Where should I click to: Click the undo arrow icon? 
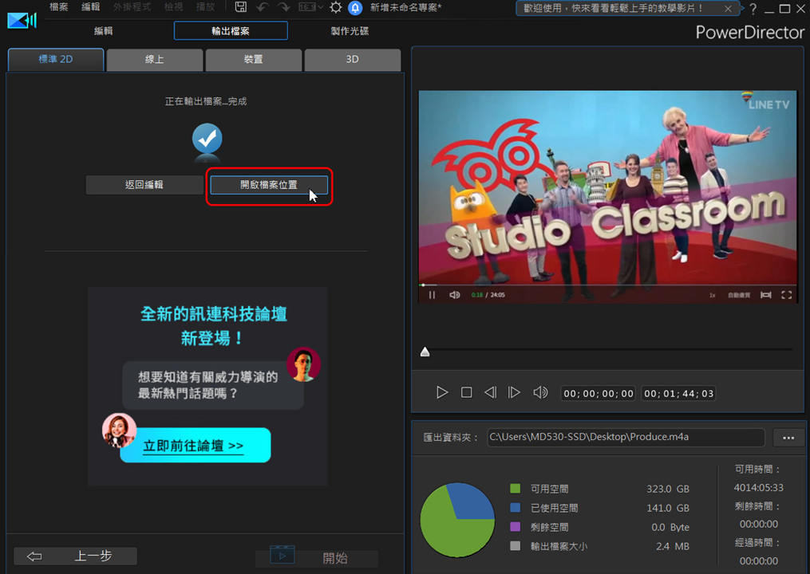[x=262, y=7]
